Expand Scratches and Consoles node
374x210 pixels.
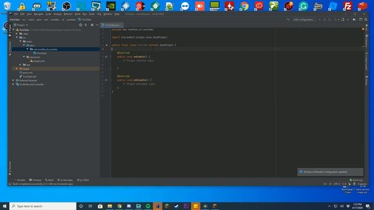[13, 84]
